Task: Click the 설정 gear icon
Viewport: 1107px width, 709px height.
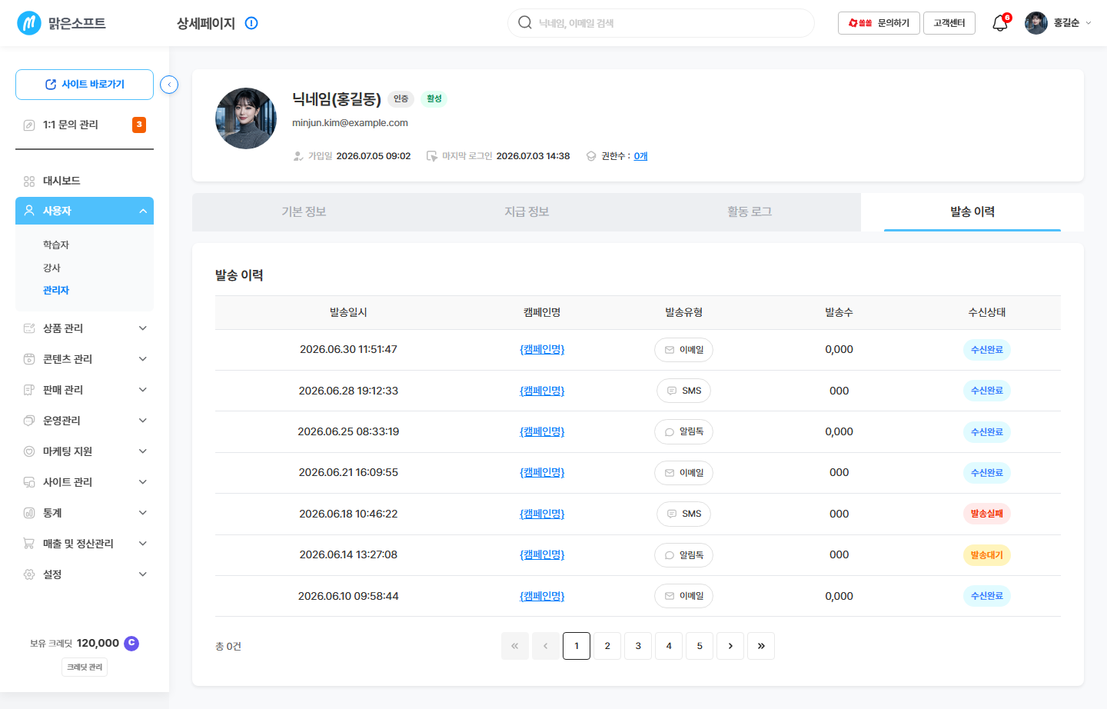Action: tap(29, 574)
